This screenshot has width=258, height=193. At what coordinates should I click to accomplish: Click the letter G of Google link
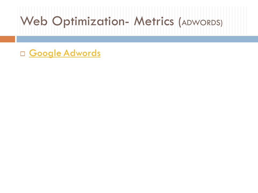coord(33,53)
